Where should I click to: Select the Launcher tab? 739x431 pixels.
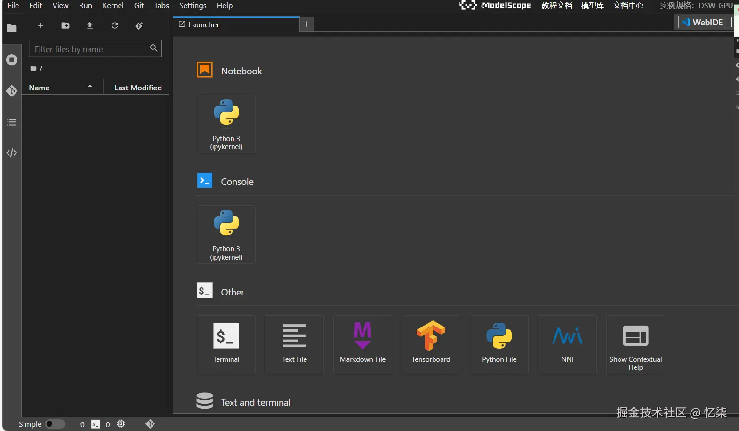[x=236, y=24]
